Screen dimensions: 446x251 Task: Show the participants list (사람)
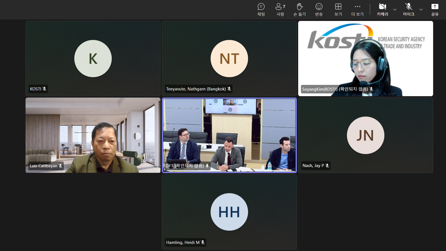pos(280,10)
